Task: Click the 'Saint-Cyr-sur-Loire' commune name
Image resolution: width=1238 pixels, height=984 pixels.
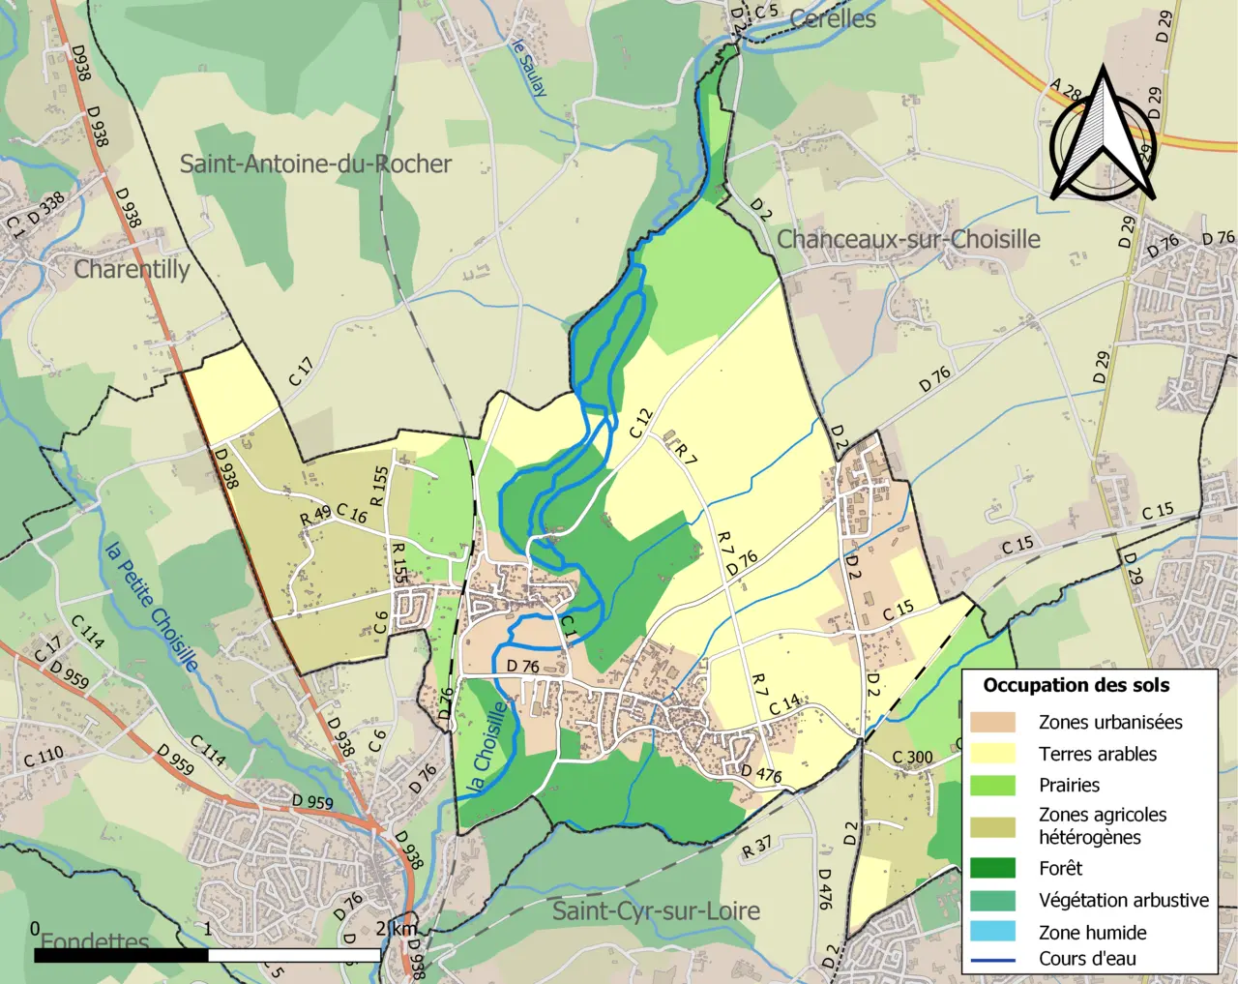Action: tap(656, 910)
